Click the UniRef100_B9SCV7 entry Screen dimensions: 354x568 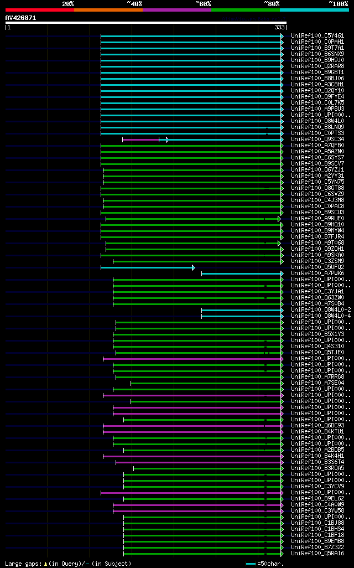[x=317, y=164]
